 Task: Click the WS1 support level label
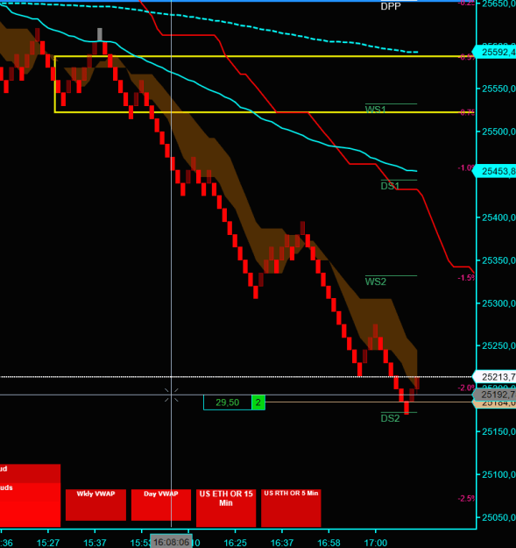point(375,110)
